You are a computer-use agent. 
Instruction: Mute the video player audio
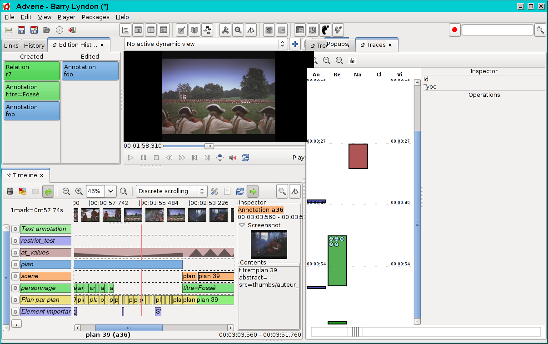coord(233,158)
